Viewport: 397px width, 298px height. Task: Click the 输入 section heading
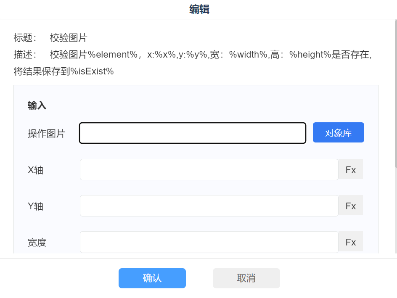click(x=37, y=105)
